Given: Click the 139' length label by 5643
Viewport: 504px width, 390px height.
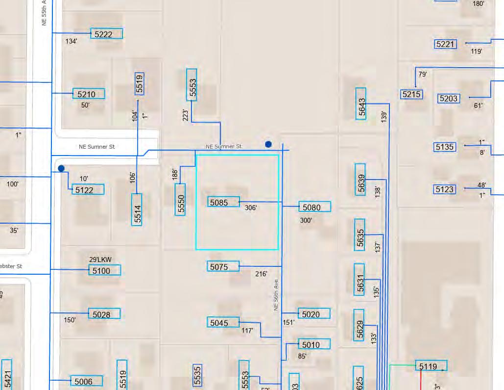Looking at the screenshot, I should 384,117.
